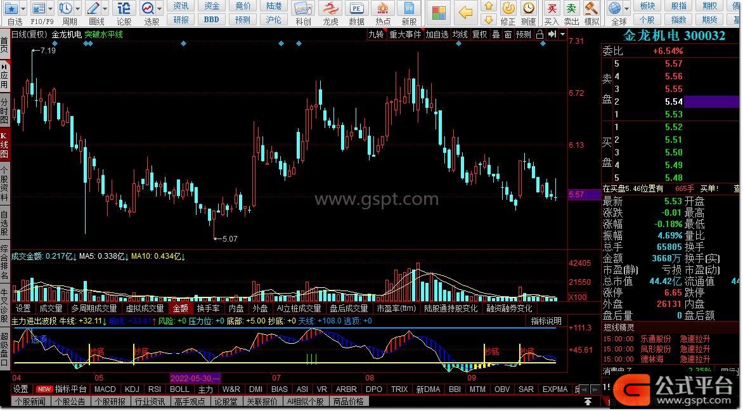The width and height of the screenshot is (743, 411).
Task: Expand the F10/F9 dropdown arrow
Action: pyautogui.click(x=50, y=8)
